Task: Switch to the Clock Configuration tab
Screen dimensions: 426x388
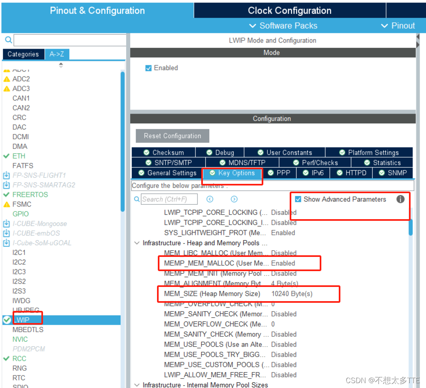Action: (290, 11)
